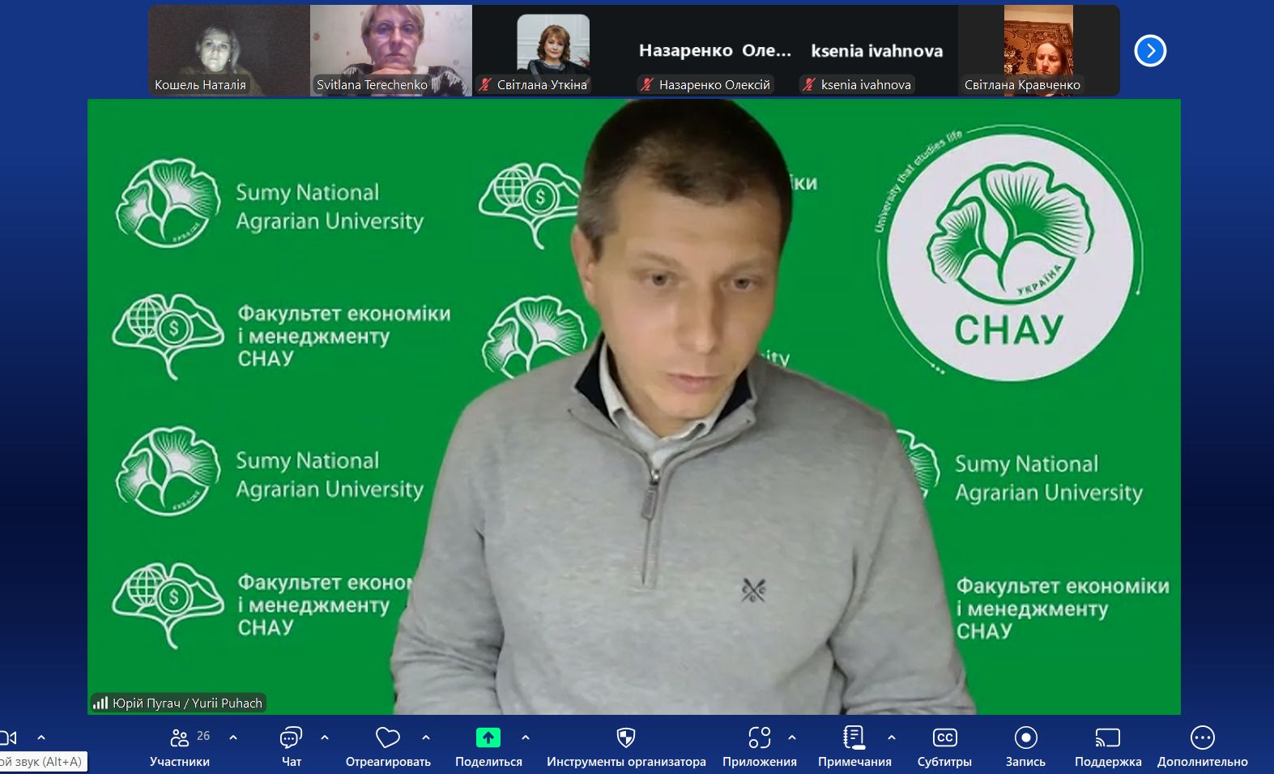Open the Приложения apps icon

point(759,738)
